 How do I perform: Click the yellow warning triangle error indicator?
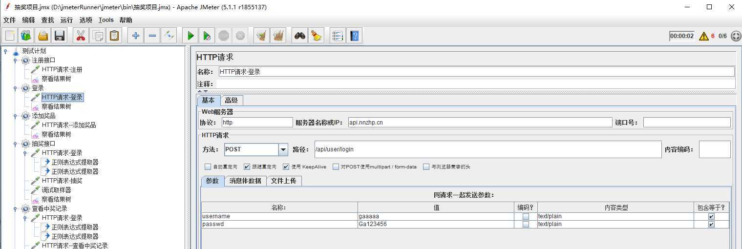click(703, 36)
